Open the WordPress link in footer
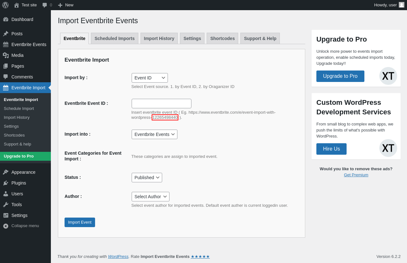The height and width of the screenshot is (263, 407). tap(118, 256)
